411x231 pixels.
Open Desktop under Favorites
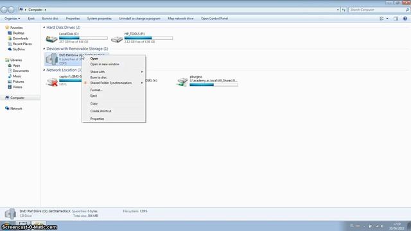pyautogui.click(x=19, y=33)
